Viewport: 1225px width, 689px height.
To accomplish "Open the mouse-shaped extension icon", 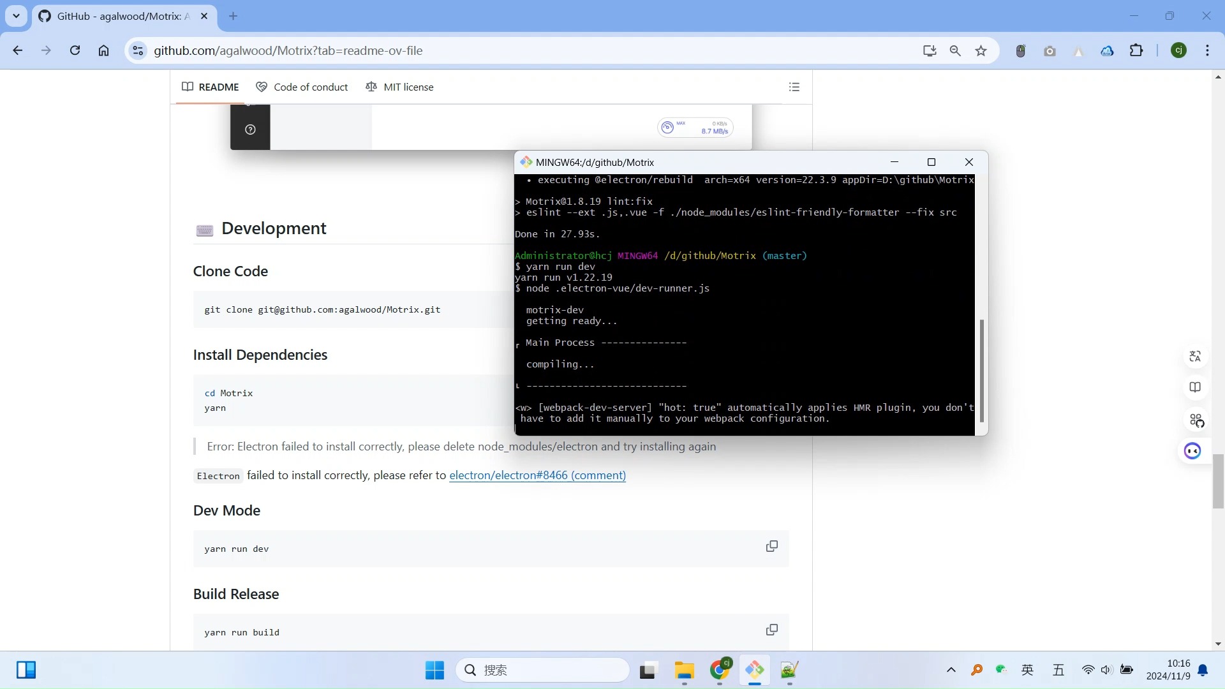I will click(1021, 50).
